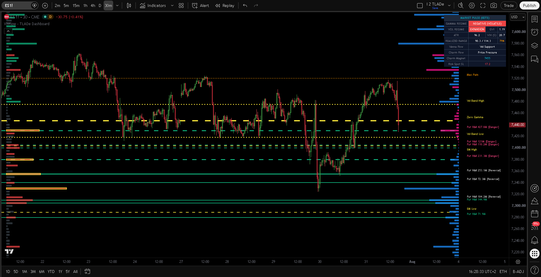Select the 4h timeframe
This screenshot has height=277, width=541.
click(93, 5)
